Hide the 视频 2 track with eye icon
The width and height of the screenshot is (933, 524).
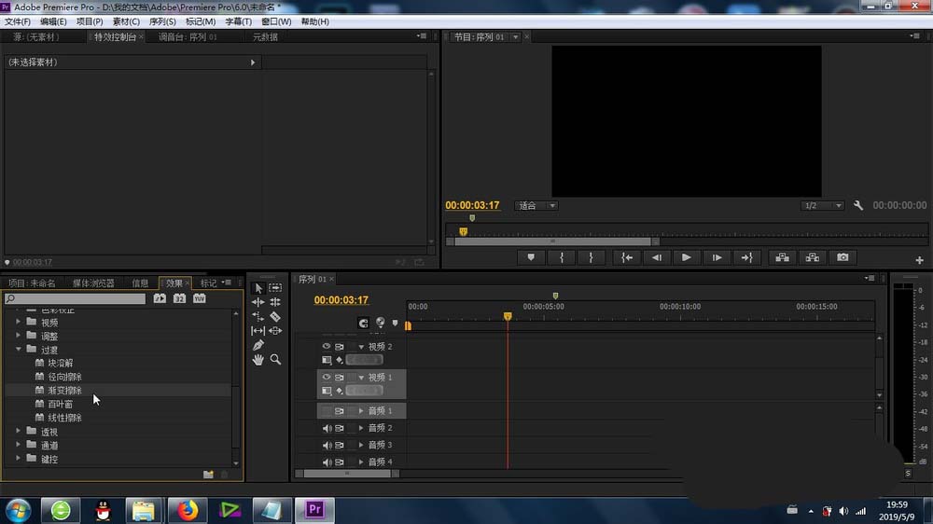(x=327, y=347)
